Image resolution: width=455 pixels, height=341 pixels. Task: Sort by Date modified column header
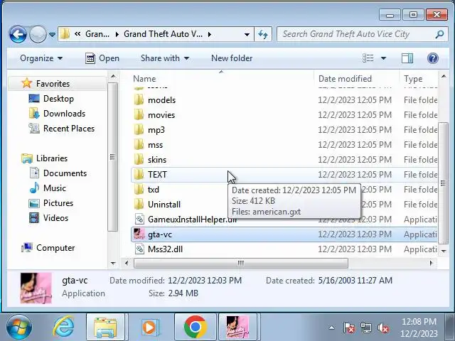tap(356, 79)
